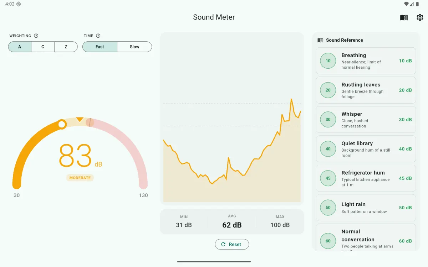The width and height of the screenshot is (428, 267).
Task: Open settings gear icon
Action: pos(420,17)
